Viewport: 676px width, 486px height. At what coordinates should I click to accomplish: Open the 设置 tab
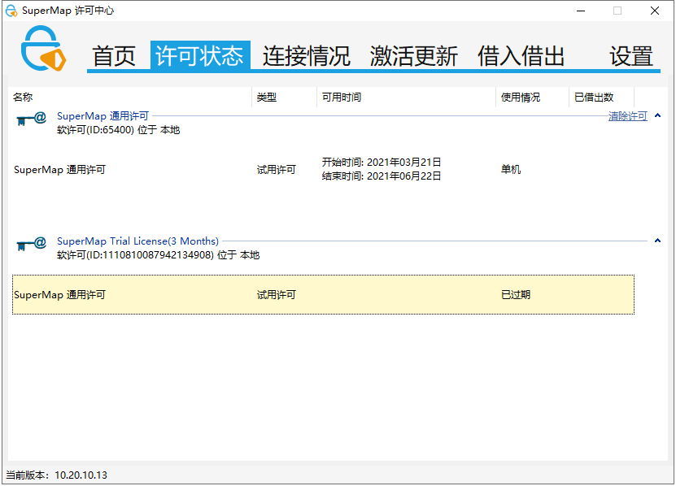click(x=630, y=56)
